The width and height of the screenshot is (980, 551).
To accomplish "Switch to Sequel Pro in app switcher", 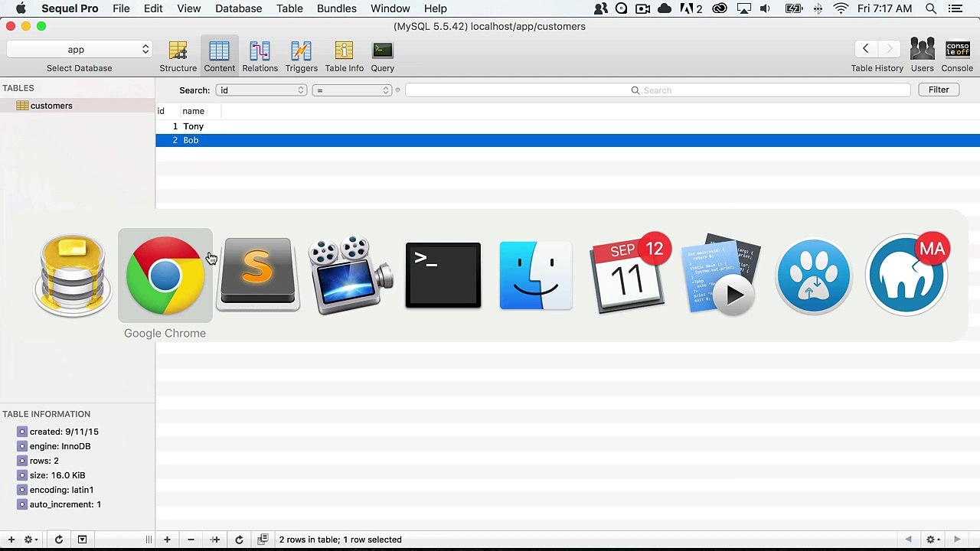I will click(x=72, y=275).
